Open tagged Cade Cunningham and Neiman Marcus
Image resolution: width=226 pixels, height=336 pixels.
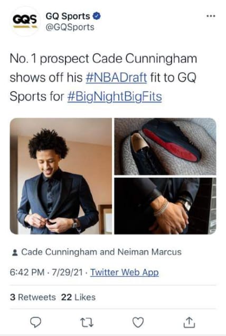point(101,252)
